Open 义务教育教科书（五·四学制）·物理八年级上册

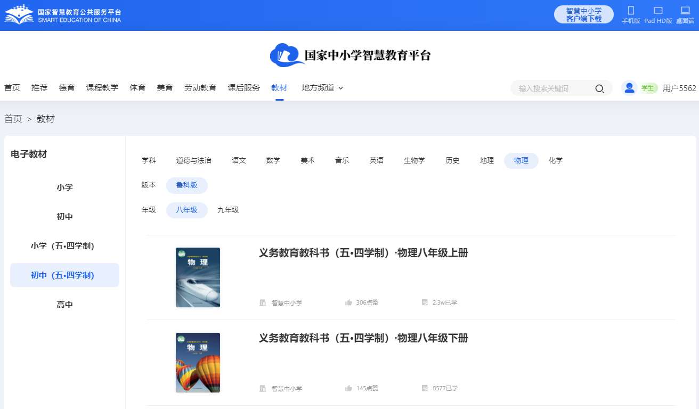pyautogui.click(x=362, y=253)
